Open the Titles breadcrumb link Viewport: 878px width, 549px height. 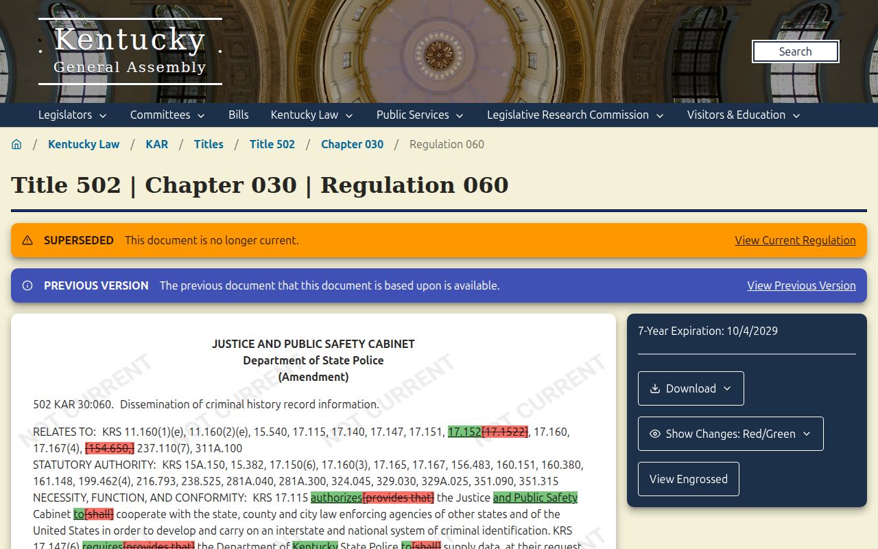pyautogui.click(x=209, y=144)
